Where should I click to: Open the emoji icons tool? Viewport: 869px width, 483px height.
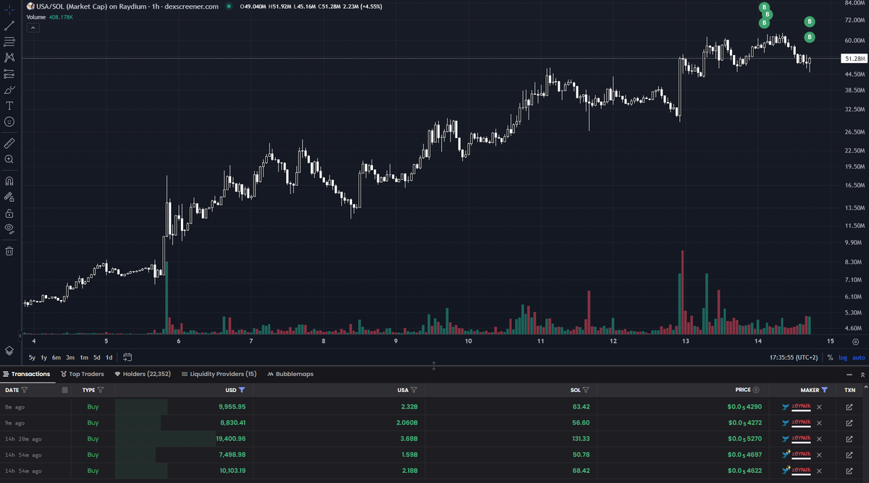(9, 122)
